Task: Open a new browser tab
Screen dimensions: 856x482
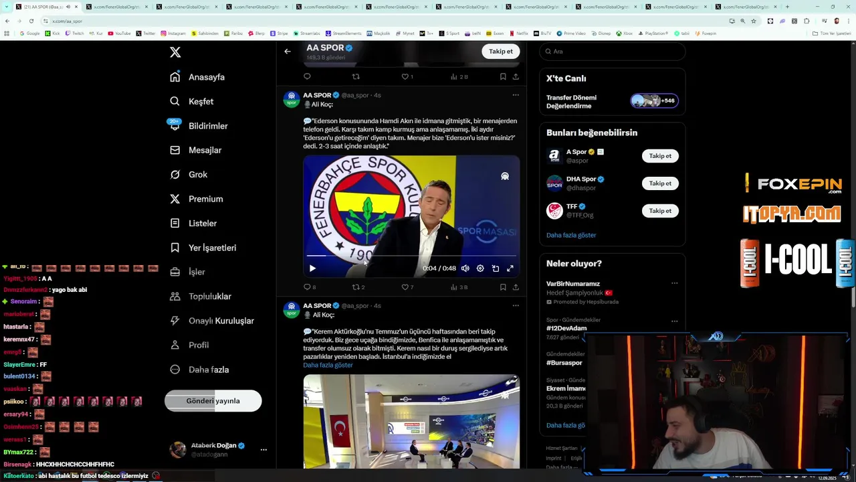Action: pyautogui.click(x=787, y=7)
